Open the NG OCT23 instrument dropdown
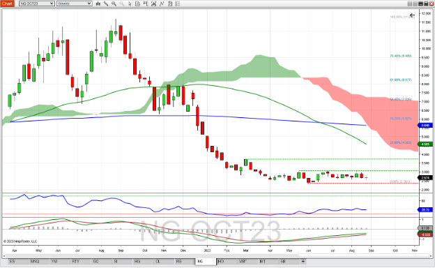 [x=37, y=3]
